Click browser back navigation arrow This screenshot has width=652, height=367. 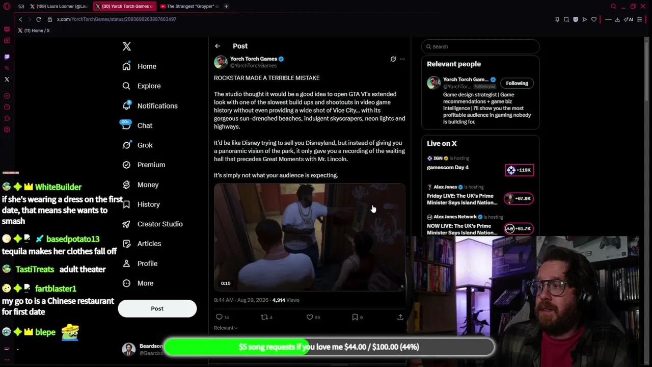[x=20, y=19]
